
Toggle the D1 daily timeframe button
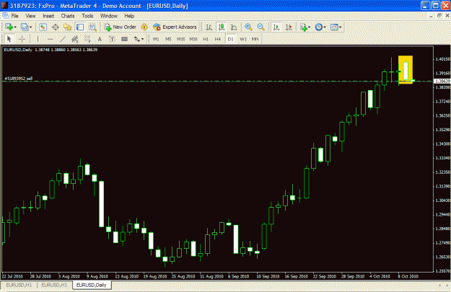pyautogui.click(x=230, y=39)
